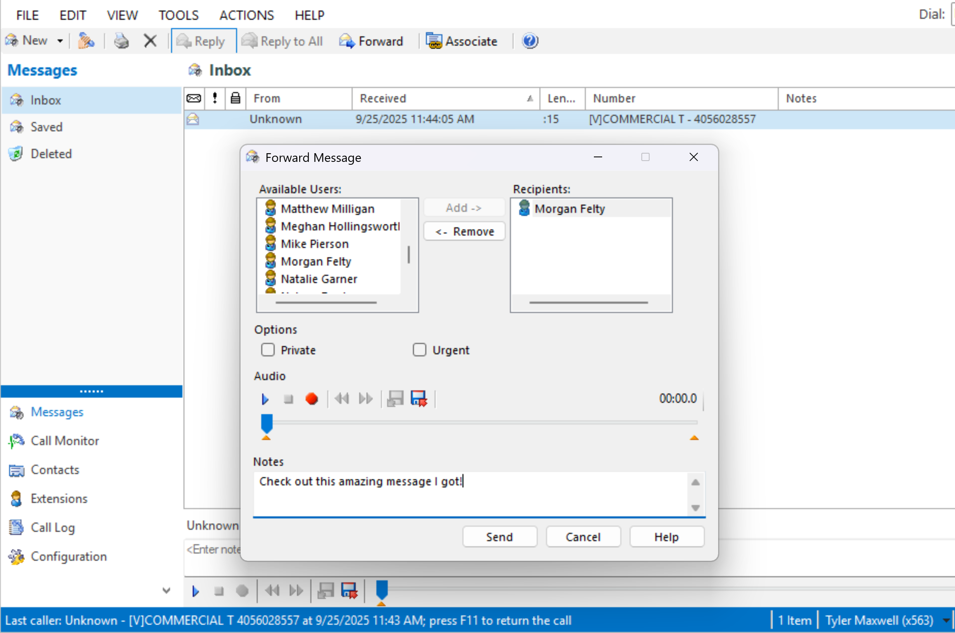
Task: Enable the Private checkbox
Action: [268, 350]
